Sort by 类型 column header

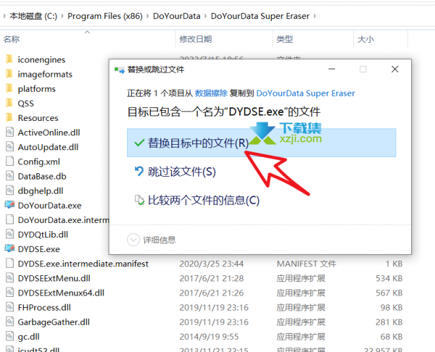pyautogui.click(x=285, y=39)
